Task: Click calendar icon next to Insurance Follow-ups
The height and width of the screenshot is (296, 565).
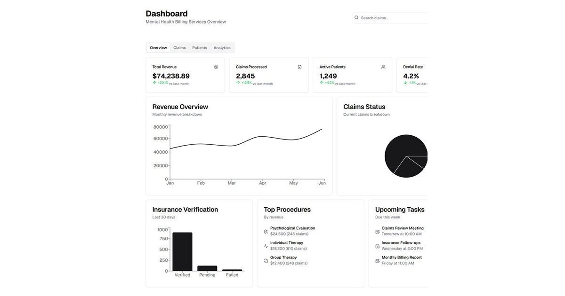Action: [377, 246]
